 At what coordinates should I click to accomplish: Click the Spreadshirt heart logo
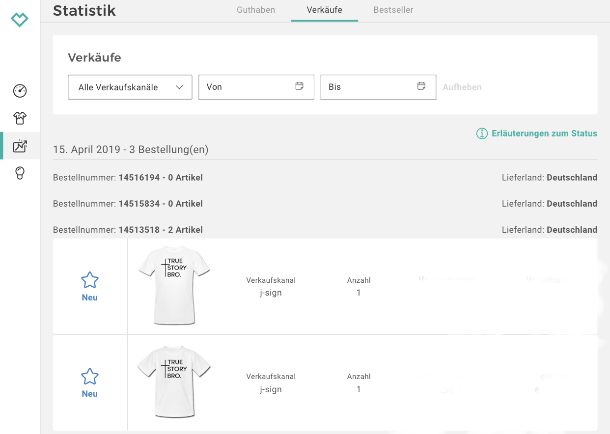20,20
